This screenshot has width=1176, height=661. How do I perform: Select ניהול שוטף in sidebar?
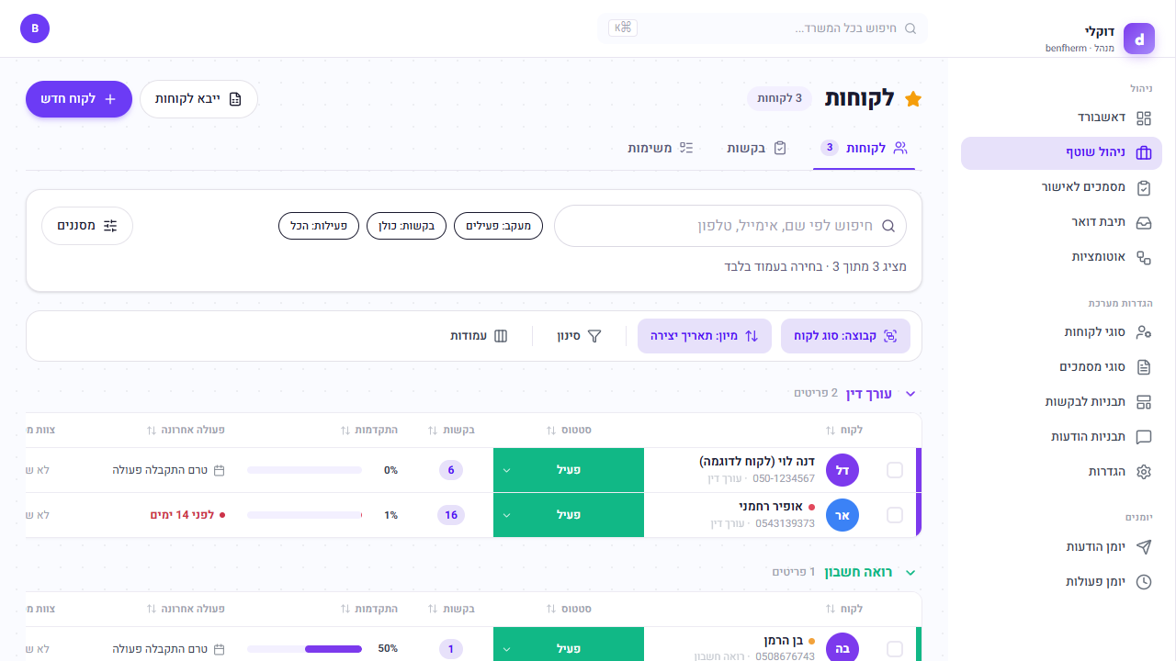coord(1061,153)
